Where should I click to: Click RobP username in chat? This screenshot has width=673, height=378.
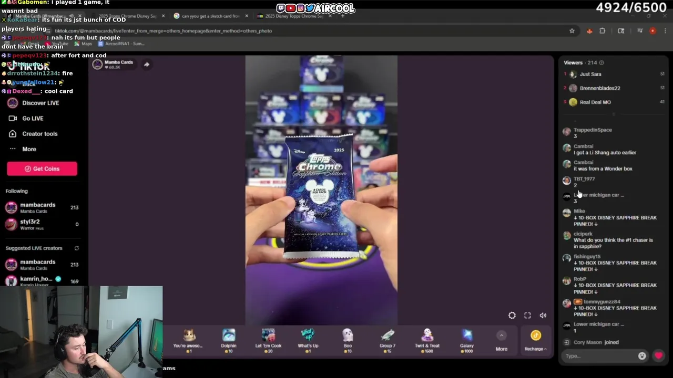[580, 279]
